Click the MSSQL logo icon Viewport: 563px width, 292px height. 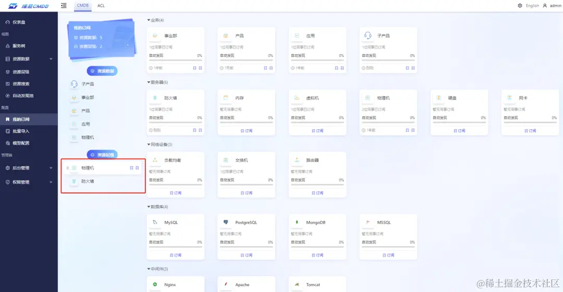tap(368, 222)
